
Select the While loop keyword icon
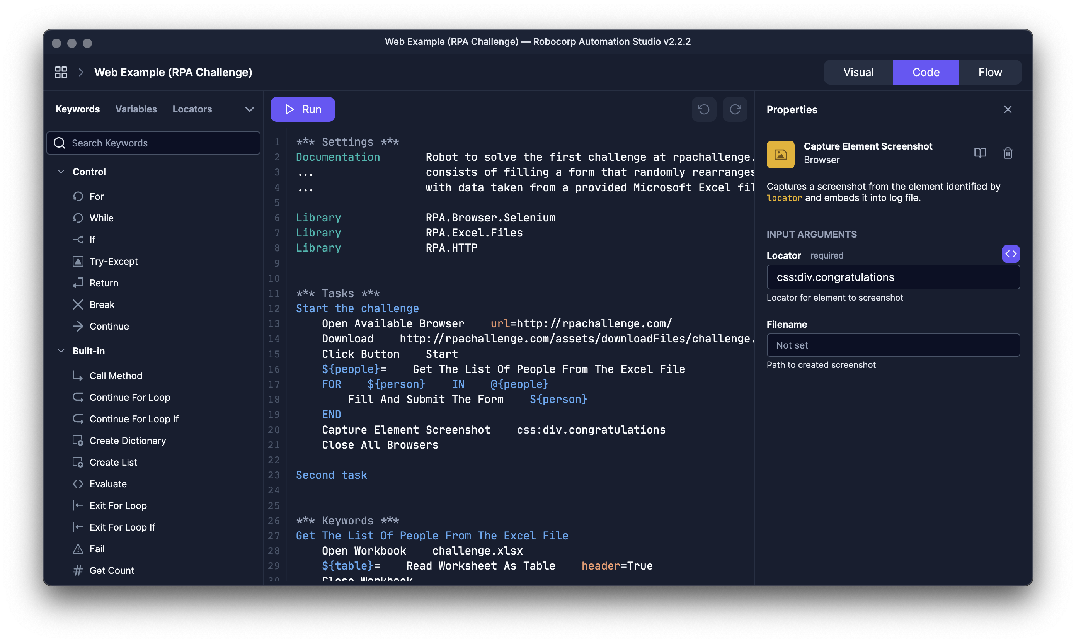click(x=78, y=218)
